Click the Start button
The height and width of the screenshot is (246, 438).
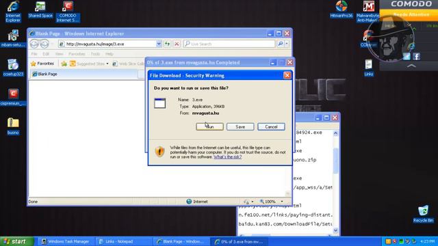16,241
